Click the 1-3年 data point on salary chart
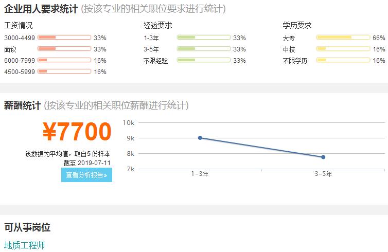 [x=200, y=138]
